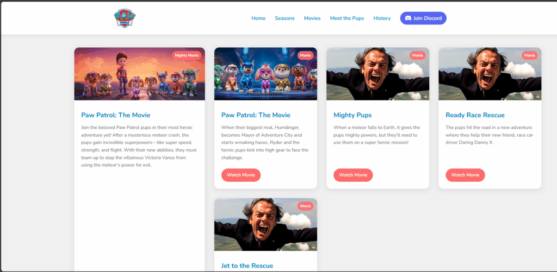Click Movie badge on Jet to the Rescue
557x272 pixels.
[305, 206]
